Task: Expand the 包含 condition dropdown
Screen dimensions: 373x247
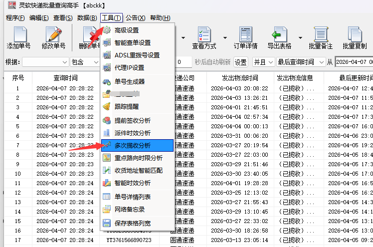Action: tap(95, 62)
